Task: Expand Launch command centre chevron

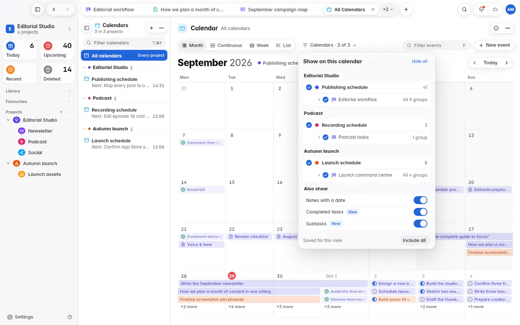Action: click(x=319, y=175)
